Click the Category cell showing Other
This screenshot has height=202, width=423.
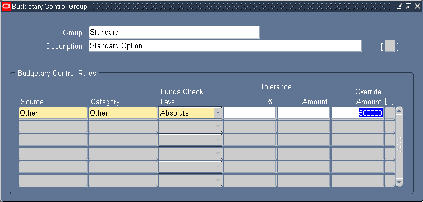tap(123, 113)
